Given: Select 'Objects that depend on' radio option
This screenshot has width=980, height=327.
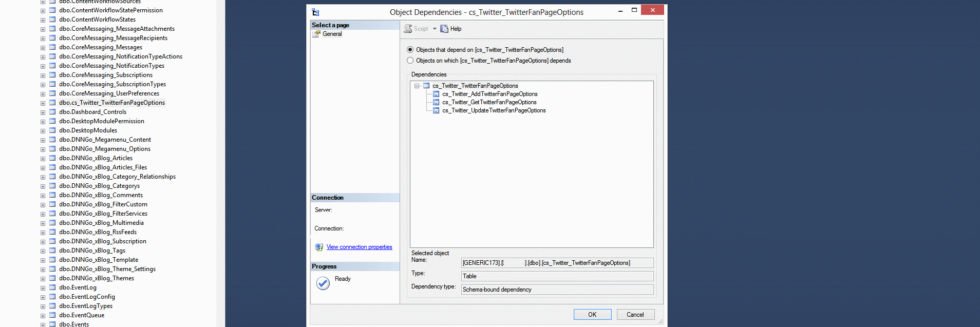Looking at the screenshot, I should [x=410, y=50].
